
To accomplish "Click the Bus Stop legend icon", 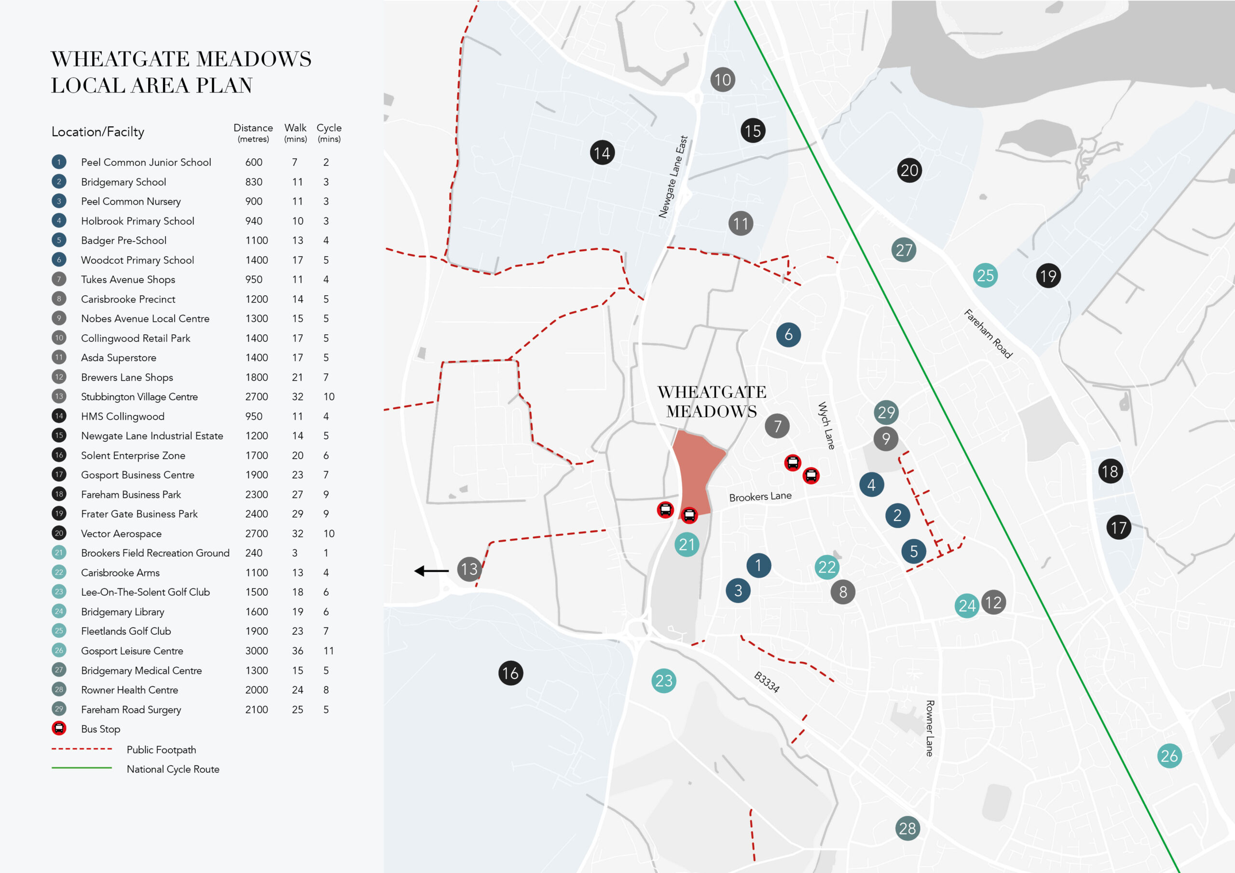I will 59,728.
